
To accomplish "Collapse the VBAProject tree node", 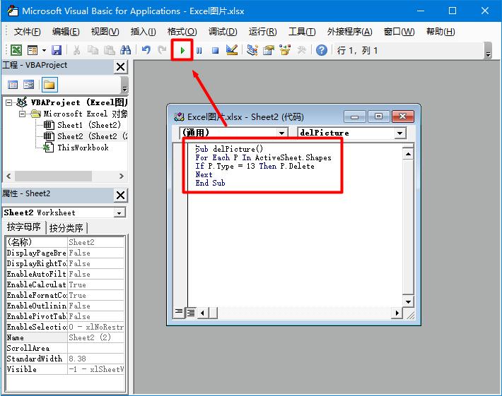I will [x=9, y=102].
